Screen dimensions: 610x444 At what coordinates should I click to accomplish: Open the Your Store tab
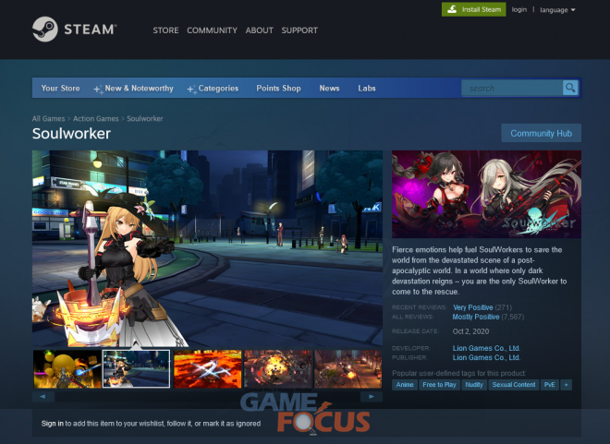(x=60, y=89)
